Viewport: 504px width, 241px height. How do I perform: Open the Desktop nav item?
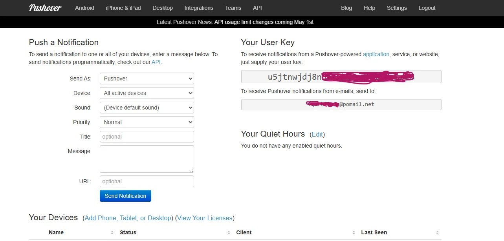point(163,8)
